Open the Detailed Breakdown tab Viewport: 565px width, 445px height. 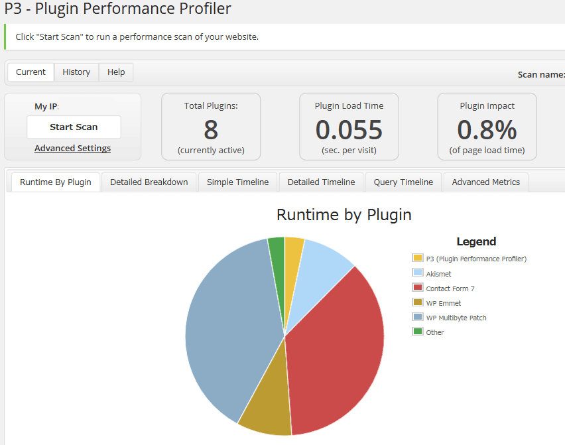pos(149,182)
